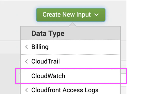The image size is (147, 94).
Task: Click the pink highlight border around CloudWatch
Action: (71, 69)
